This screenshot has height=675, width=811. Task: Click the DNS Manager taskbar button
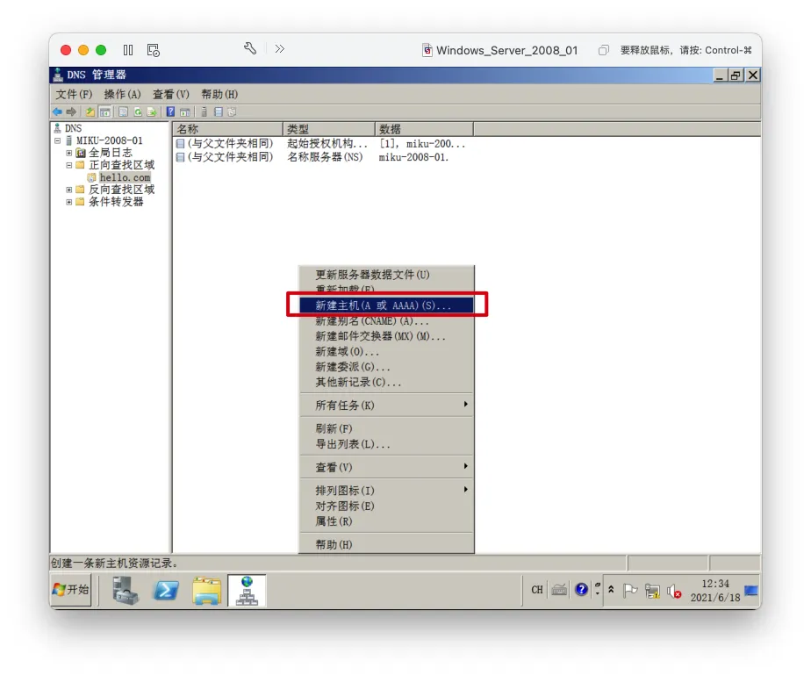[247, 590]
